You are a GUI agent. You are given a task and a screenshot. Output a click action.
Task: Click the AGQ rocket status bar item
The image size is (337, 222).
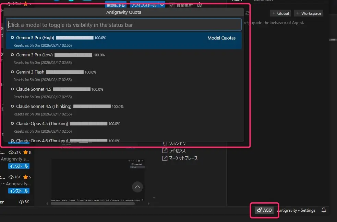(x=264, y=210)
